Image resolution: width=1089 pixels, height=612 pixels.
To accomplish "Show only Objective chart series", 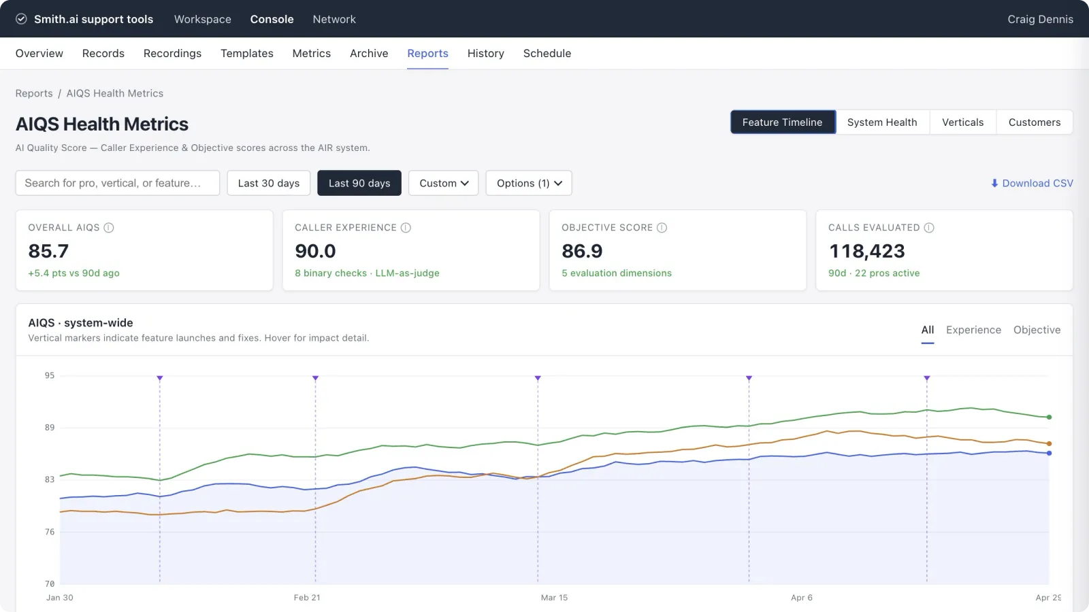I will coord(1037,330).
